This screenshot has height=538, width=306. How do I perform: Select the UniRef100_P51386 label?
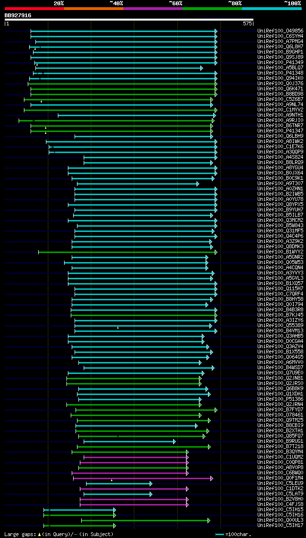(280, 399)
